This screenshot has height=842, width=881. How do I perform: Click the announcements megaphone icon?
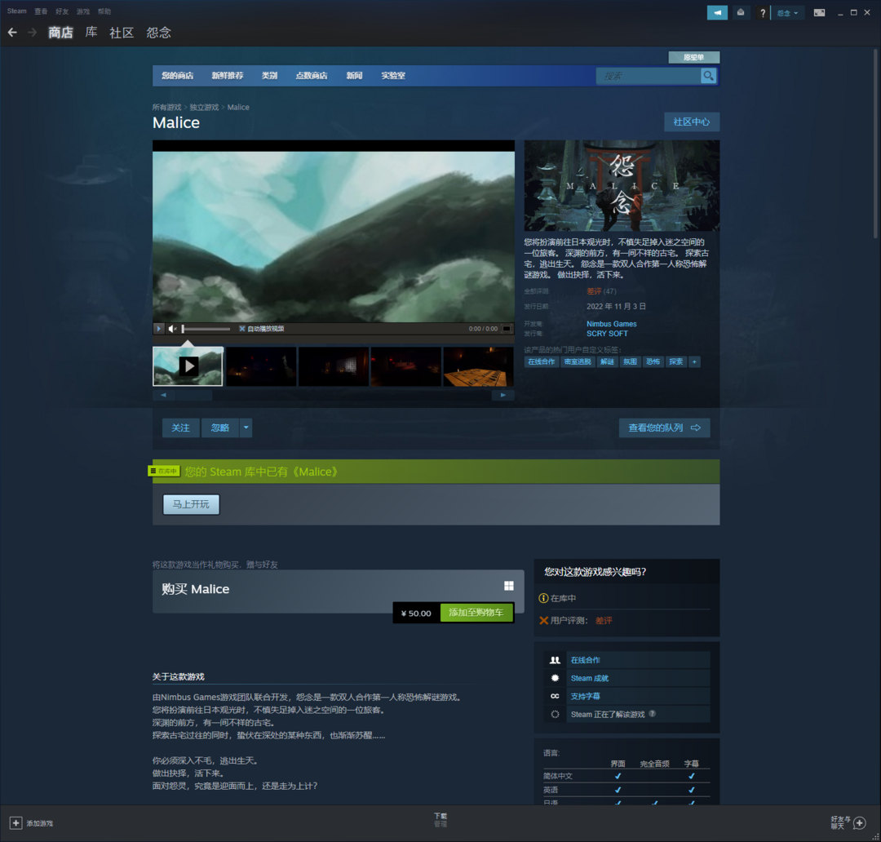click(x=717, y=12)
